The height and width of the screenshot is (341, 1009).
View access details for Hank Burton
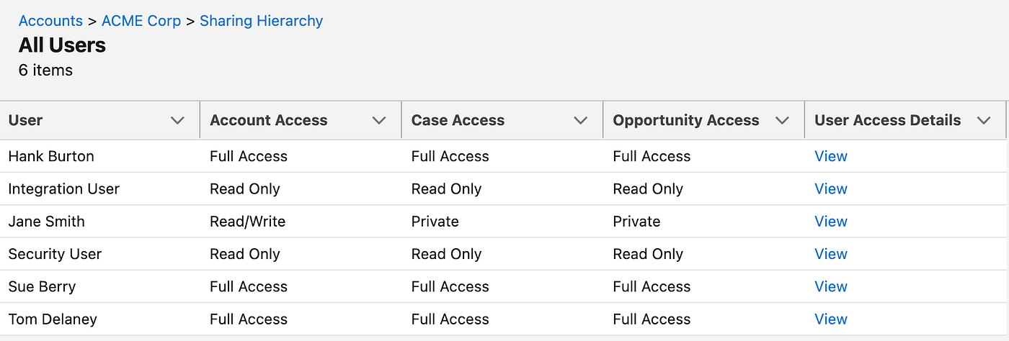[x=830, y=156]
